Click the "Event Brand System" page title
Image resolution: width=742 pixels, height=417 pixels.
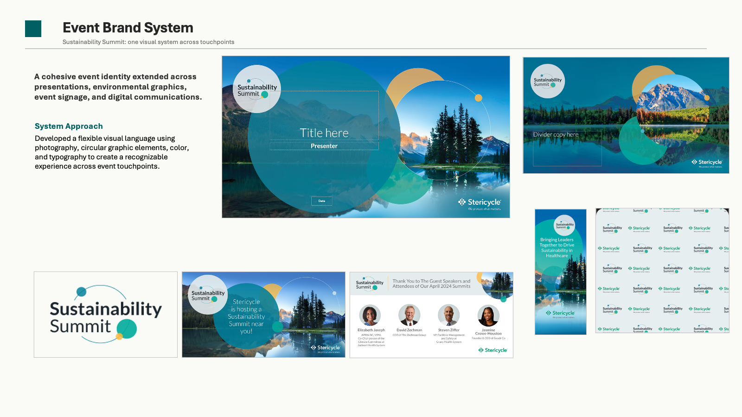click(x=128, y=28)
